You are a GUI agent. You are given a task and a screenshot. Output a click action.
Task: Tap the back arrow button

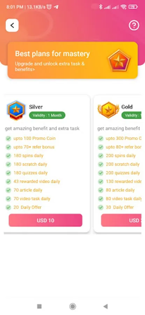click(x=12, y=26)
